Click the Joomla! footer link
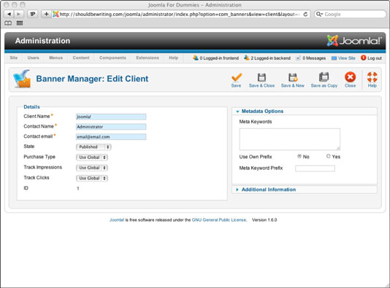The width and height of the screenshot is (390, 288). [x=117, y=219]
